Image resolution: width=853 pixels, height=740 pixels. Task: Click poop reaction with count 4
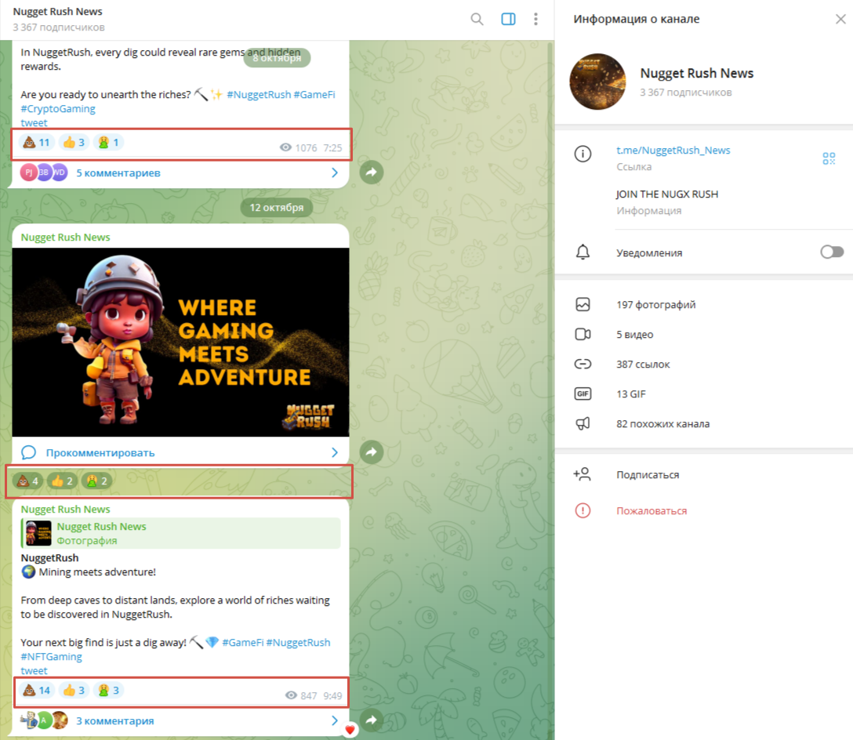click(27, 481)
